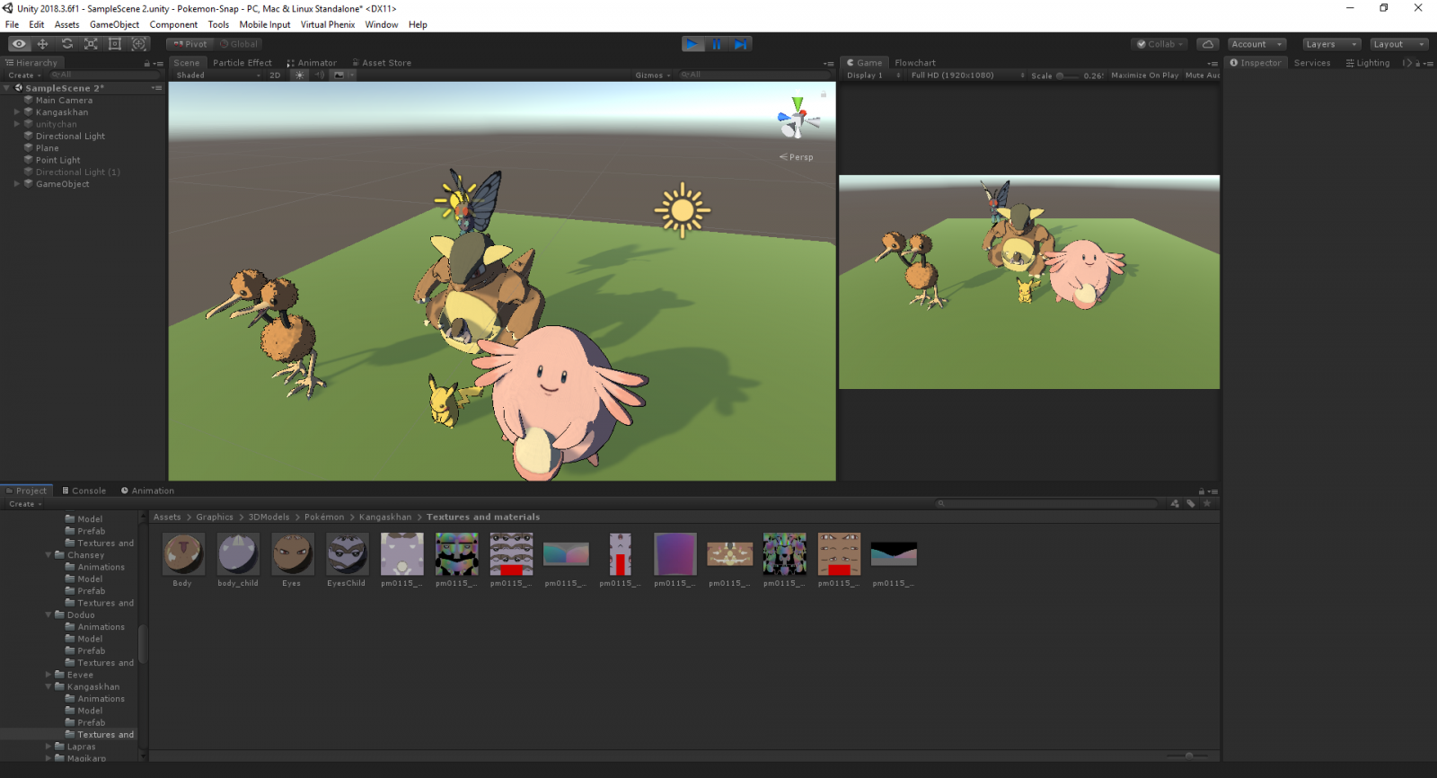Open the Hierarchy Create dropdown
The height and width of the screenshot is (778, 1437).
pyautogui.click(x=25, y=75)
